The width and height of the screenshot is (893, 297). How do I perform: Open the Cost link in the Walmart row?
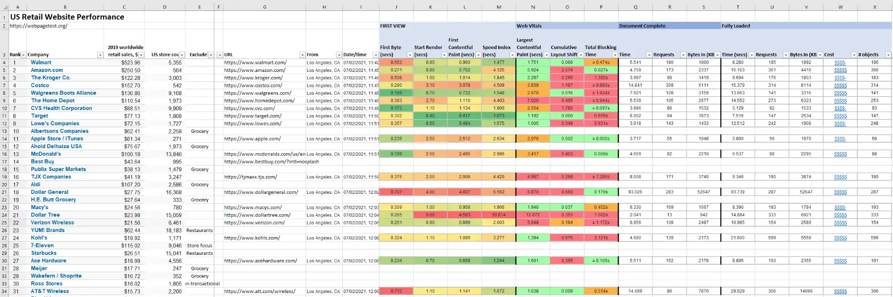[x=840, y=62]
